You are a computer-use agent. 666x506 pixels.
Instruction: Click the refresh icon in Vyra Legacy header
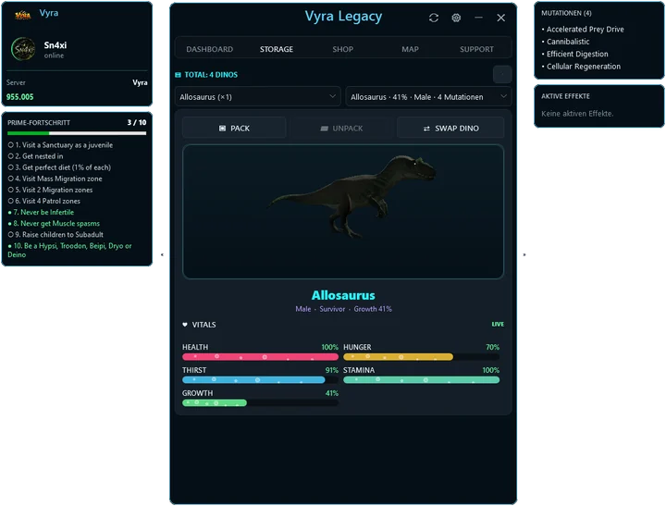point(433,18)
